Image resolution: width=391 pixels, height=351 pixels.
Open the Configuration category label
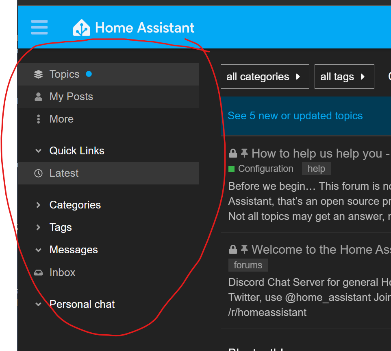coord(265,169)
